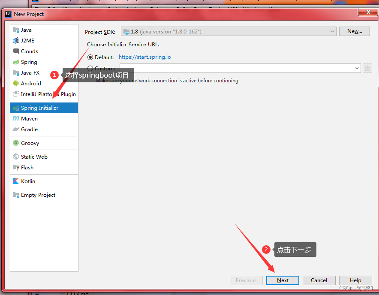Click the Gradle elephant icon
The image size is (379, 295).
(x=16, y=129)
